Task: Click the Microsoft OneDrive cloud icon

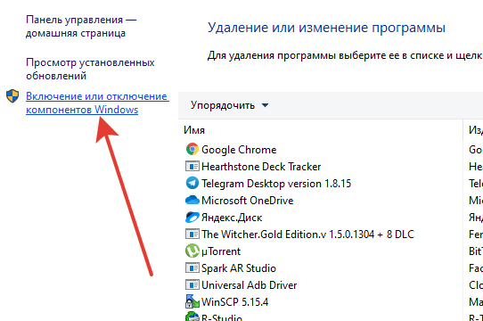Action: click(192, 200)
